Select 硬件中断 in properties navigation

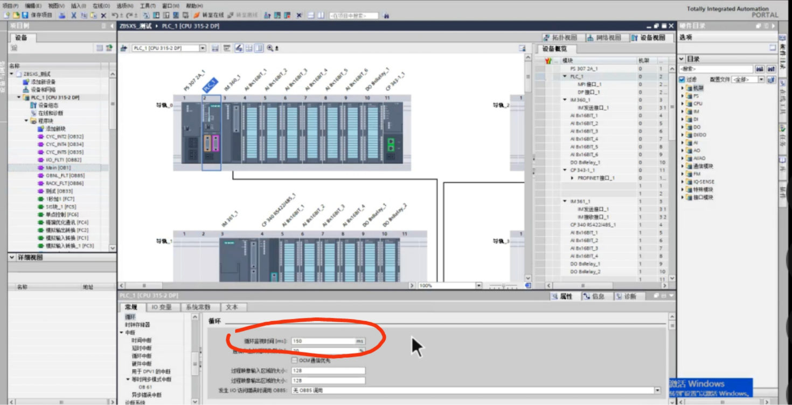(142, 364)
